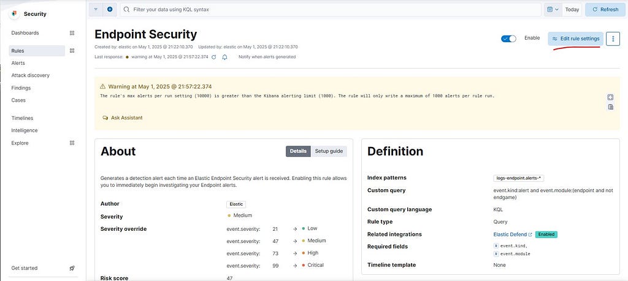The image size is (628, 281).
Task: Select the Details tab in About
Action: pos(298,151)
